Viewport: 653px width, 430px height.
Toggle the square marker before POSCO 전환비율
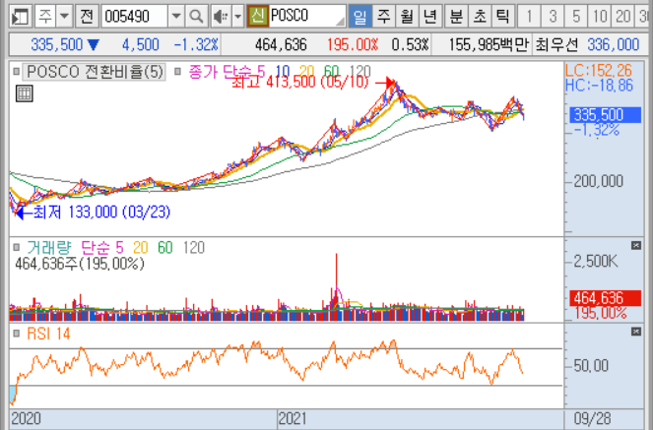[x=16, y=72]
